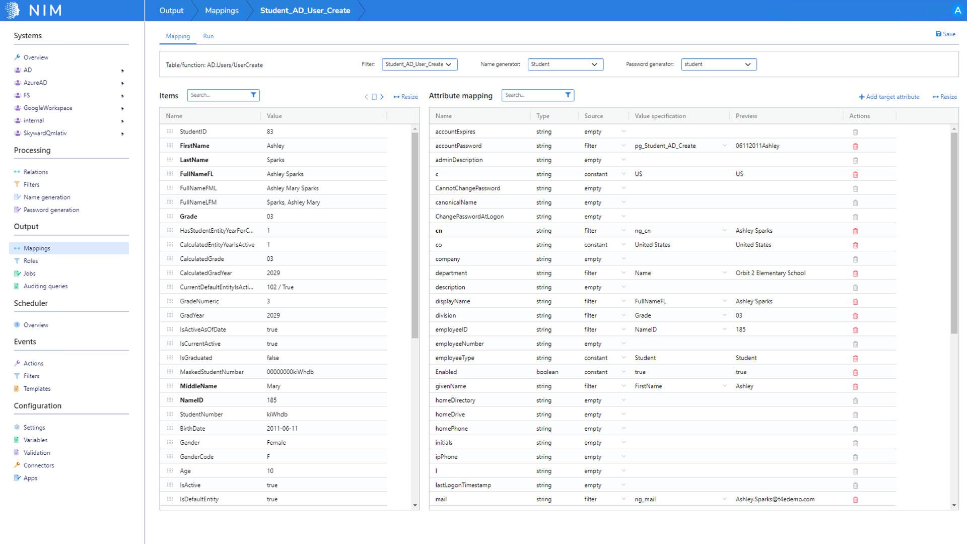Open Variables in Configuration

click(35, 440)
